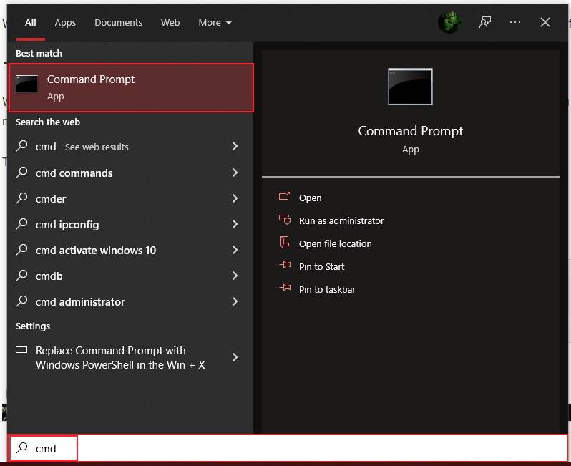Image resolution: width=571 pixels, height=466 pixels.
Task: Click the Command Prompt icon in Best match
Action: [27, 84]
